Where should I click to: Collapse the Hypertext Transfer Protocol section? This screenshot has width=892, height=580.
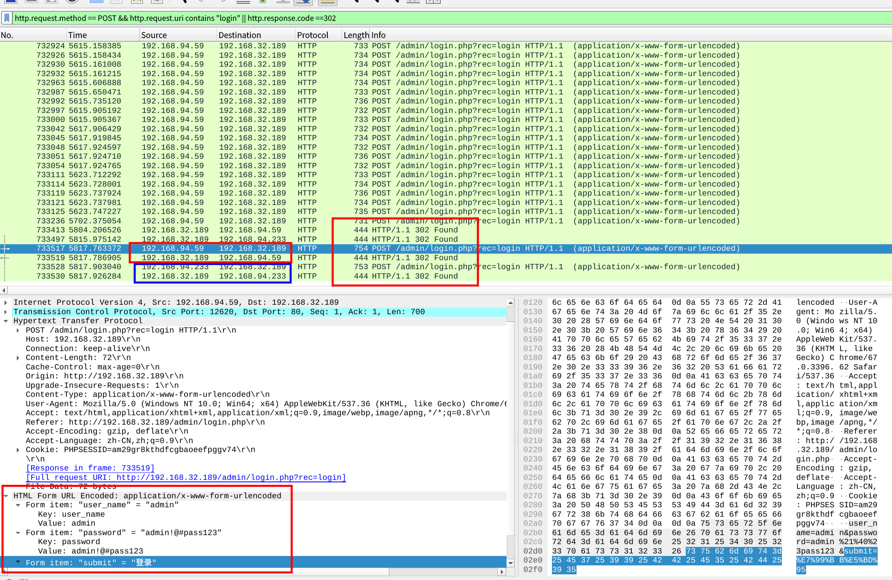pyautogui.click(x=6, y=321)
